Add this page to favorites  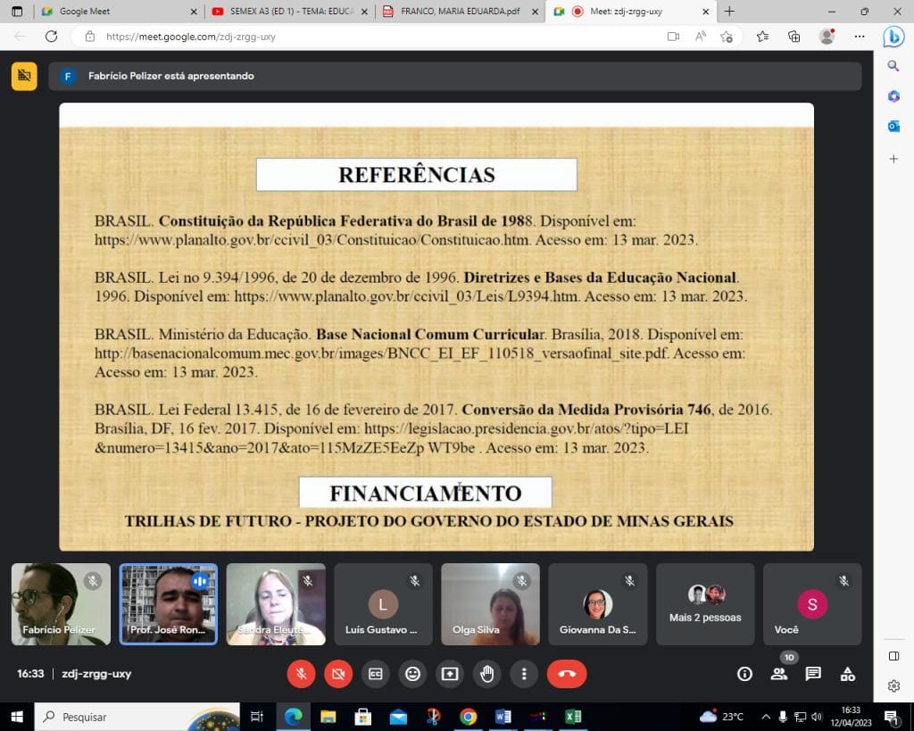point(727,37)
